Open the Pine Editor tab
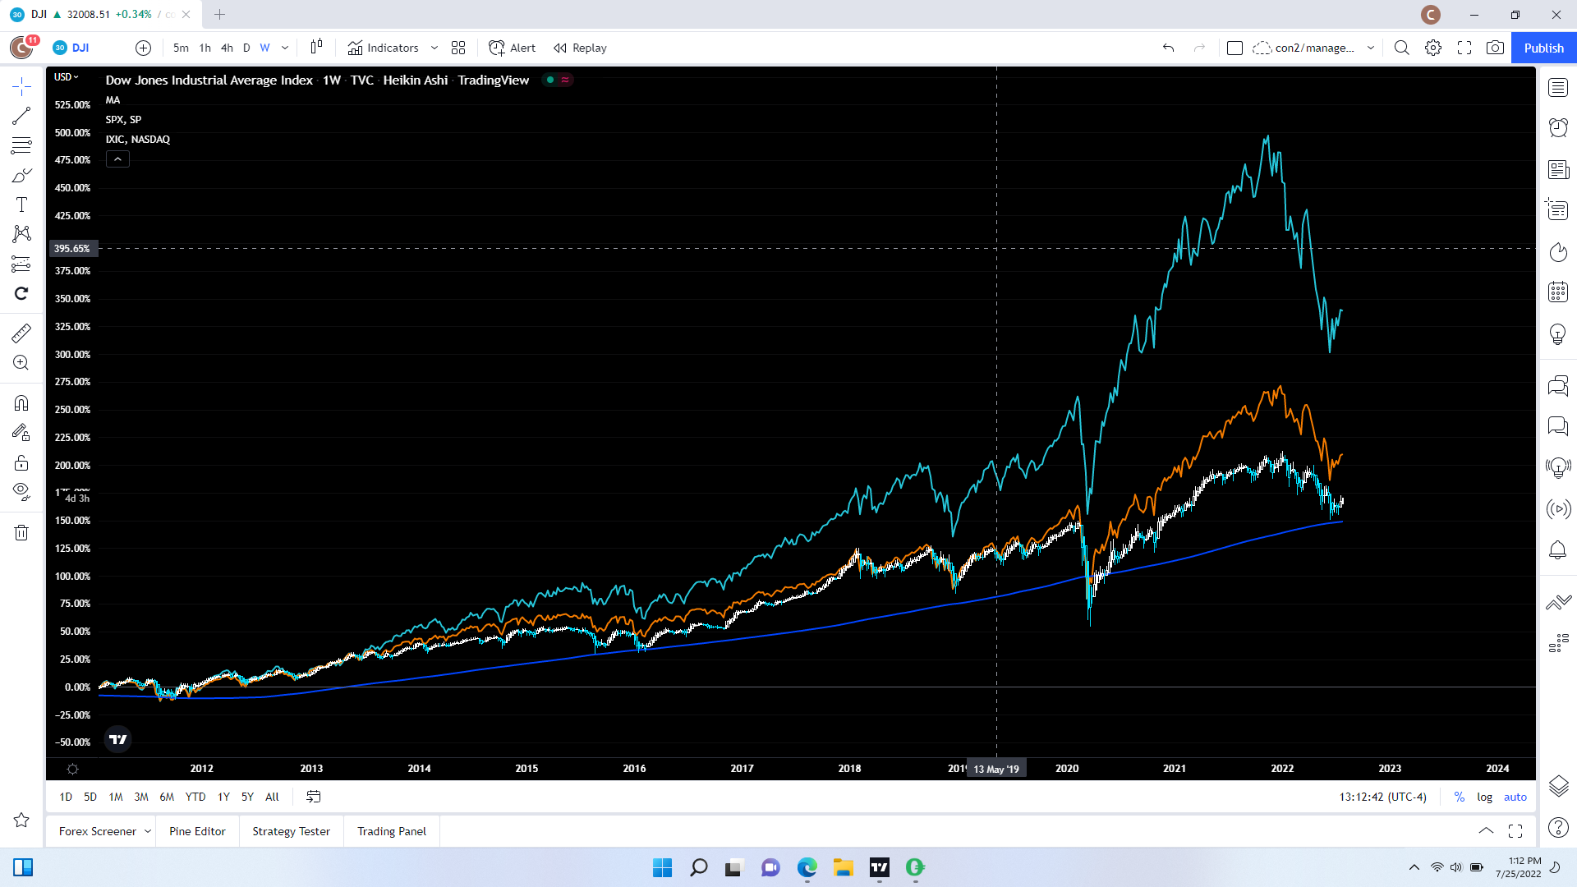Image resolution: width=1577 pixels, height=887 pixels. 197,831
